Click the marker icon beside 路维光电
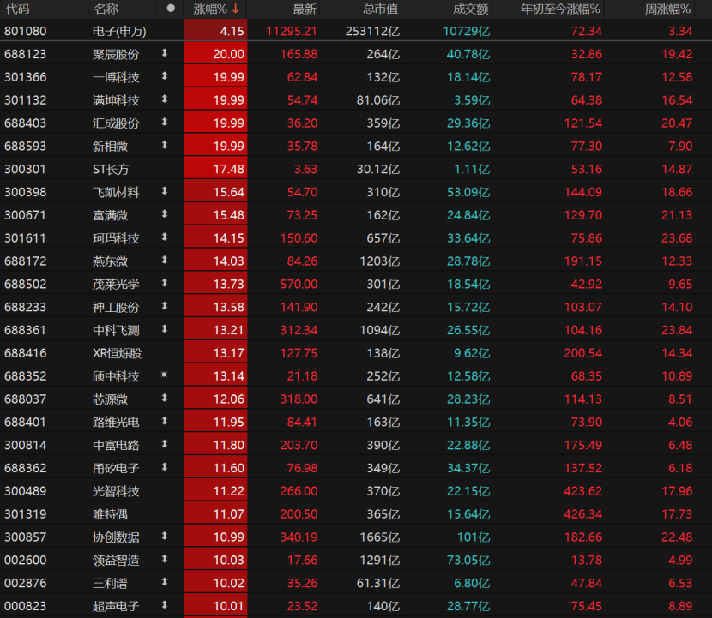712x618 pixels. coord(165,421)
